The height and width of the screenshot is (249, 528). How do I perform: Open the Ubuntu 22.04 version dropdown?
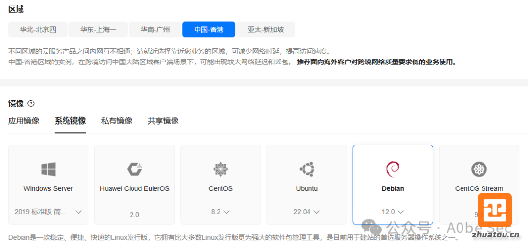pyautogui.click(x=307, y=212)
